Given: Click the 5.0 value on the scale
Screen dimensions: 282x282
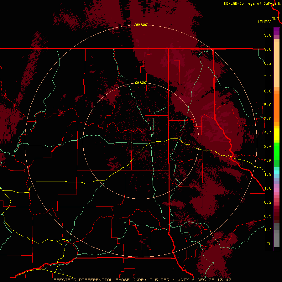Looking at the screenshot, I should point(268,119).
